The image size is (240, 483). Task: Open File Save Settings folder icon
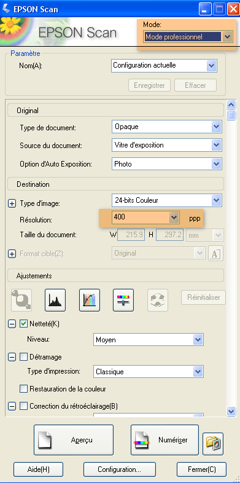[213, 444]
